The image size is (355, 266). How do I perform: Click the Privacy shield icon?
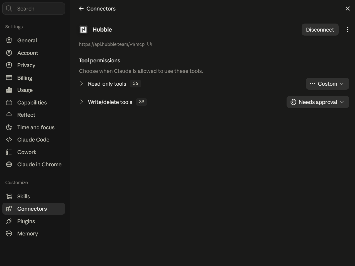click(x=9, y=65)
